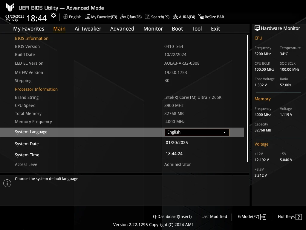
Task: Click Brand String Intel Core Ultra 7 265K
Action: pyautogui.click(x=193, y=97)
